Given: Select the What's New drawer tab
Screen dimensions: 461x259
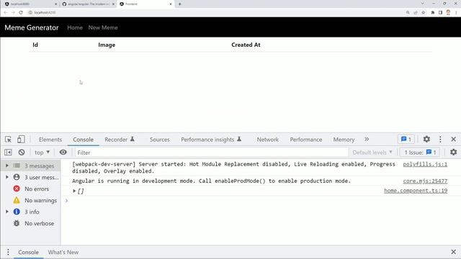Looking at the screenshot, I should tap(63, 253).
